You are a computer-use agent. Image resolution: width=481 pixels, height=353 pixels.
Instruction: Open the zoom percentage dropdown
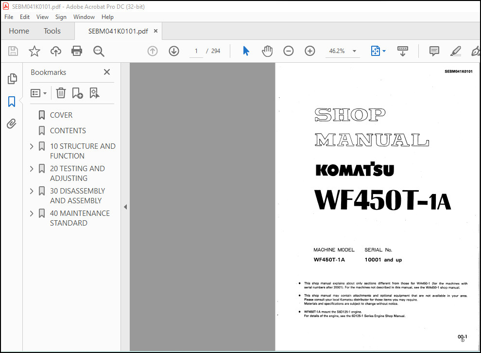click(x=354, y=51)
